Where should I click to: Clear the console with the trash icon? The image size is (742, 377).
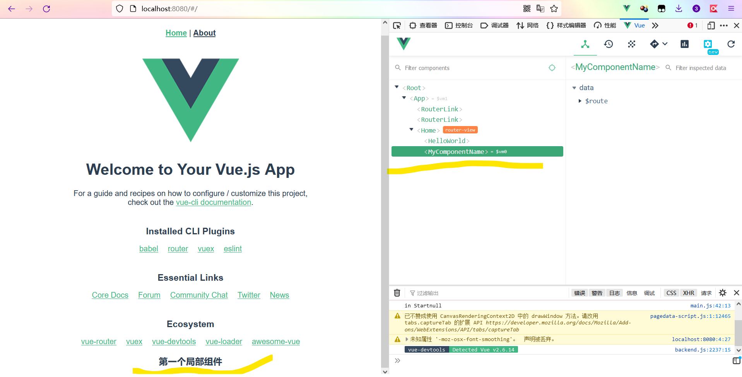click(x=397, y=293)
